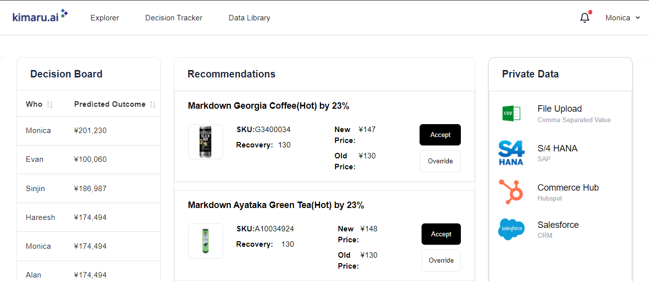Screen dimensions: 649x281
Task: Select Evan's row in Decision Board
Action: pos(89,159)
